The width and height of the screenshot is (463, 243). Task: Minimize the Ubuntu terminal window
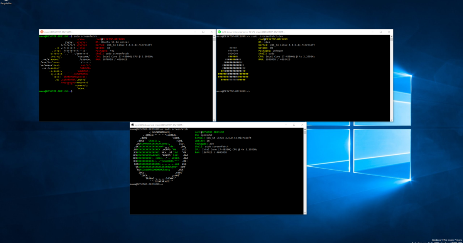pyautogui.click(x=195, y=32)
